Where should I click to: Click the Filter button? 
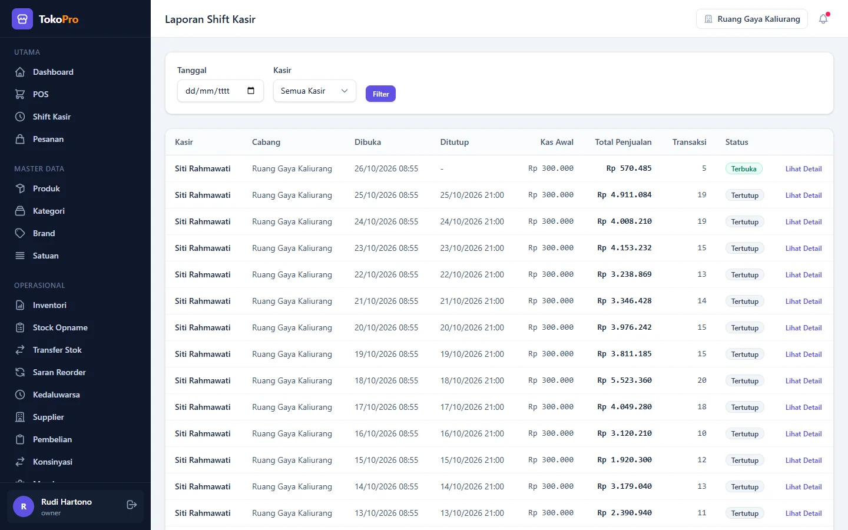click(x=380, y=94)
